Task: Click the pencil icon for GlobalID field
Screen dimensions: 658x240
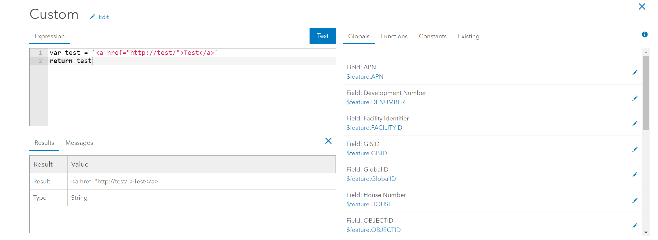Action: [x=635, y=175]
